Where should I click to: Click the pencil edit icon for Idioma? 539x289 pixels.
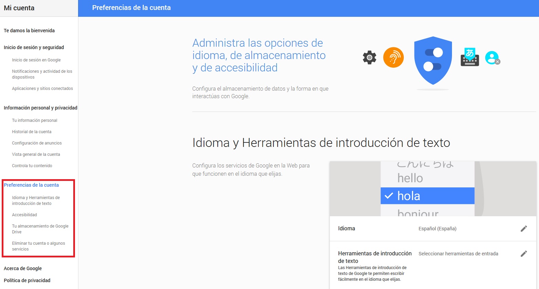click(x=524, y=229)
